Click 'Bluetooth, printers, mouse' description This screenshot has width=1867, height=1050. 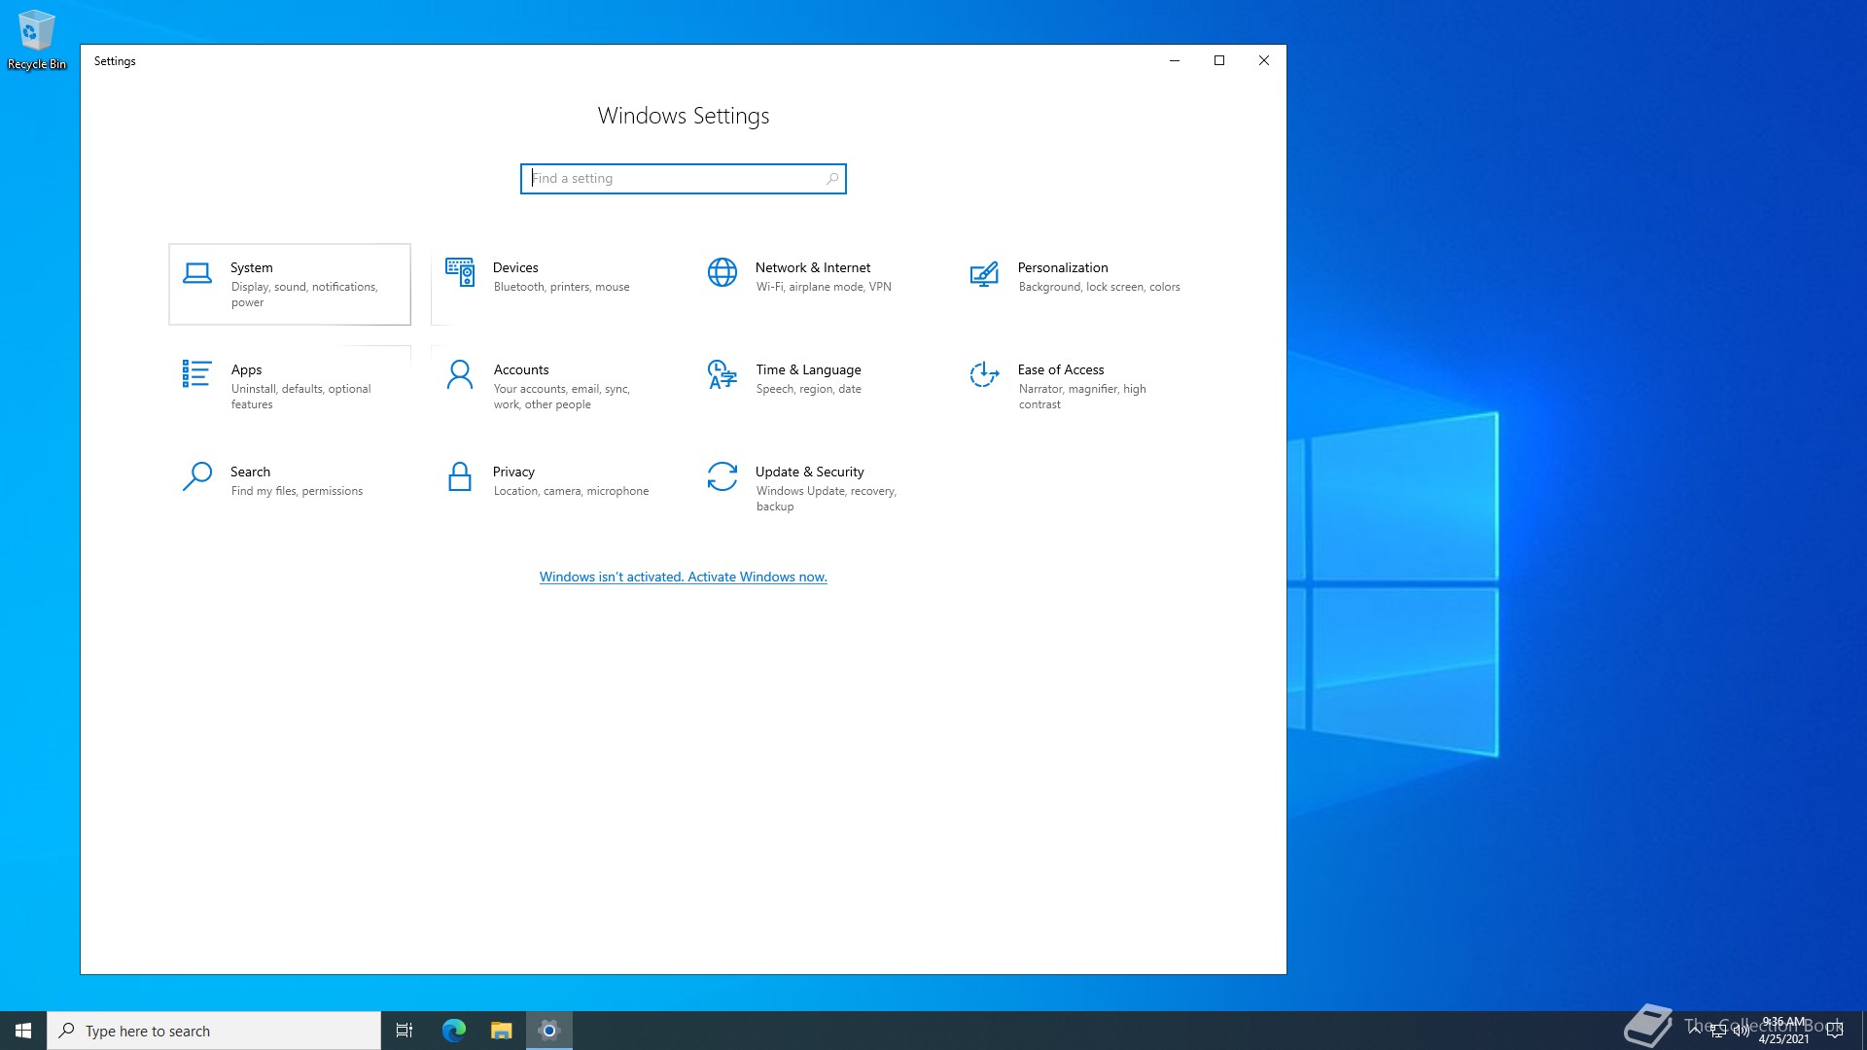[561, 287]
